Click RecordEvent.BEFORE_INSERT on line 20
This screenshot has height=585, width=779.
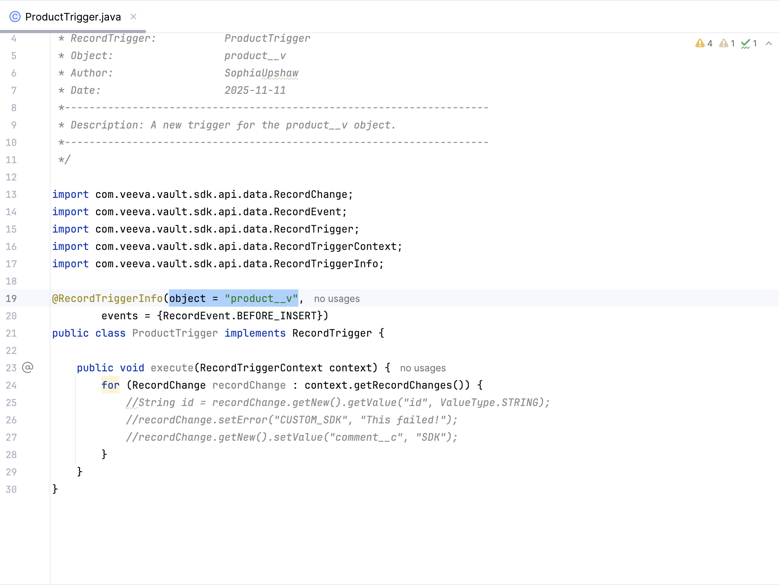point(240,316)
